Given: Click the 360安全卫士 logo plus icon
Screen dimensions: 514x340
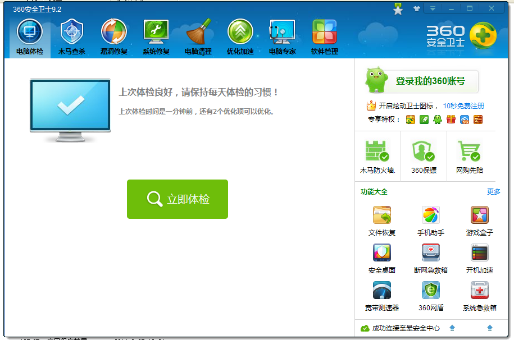Looking at the screenshot, I should [x=483, y=35].
